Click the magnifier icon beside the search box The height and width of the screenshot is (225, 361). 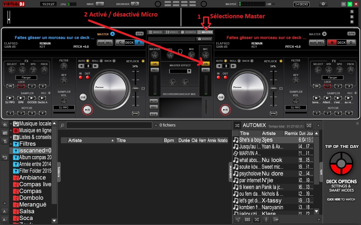click(x=62, y=125)
